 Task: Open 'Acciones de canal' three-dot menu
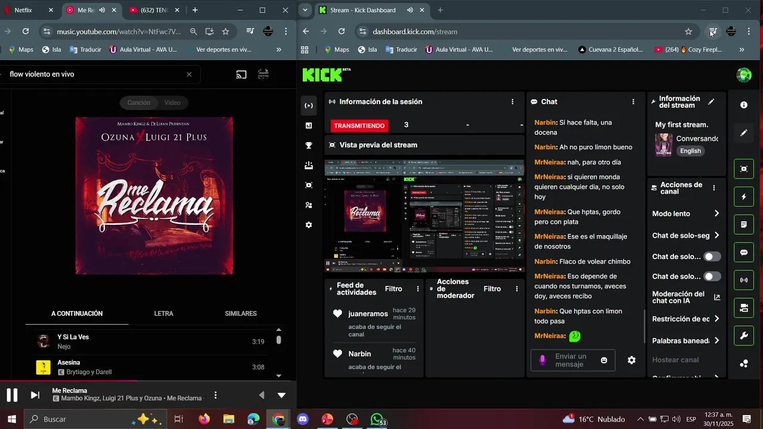(714, 188)
